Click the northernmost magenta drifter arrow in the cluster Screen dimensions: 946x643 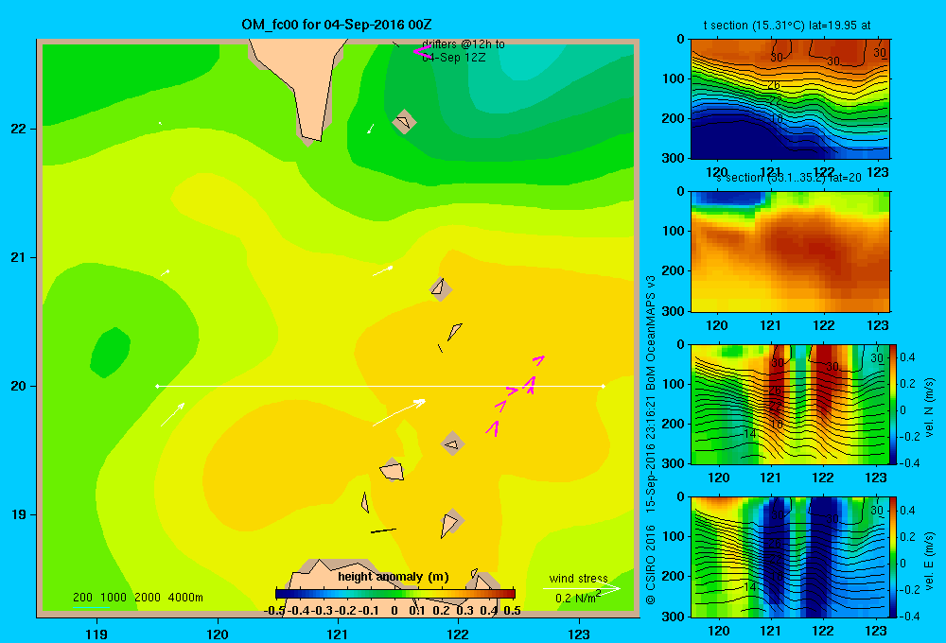click(538, 360)
